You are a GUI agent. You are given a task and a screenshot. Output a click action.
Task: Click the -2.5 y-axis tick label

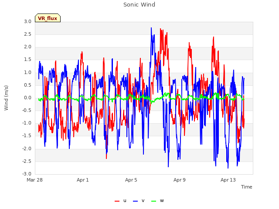(x=27, y=161)
